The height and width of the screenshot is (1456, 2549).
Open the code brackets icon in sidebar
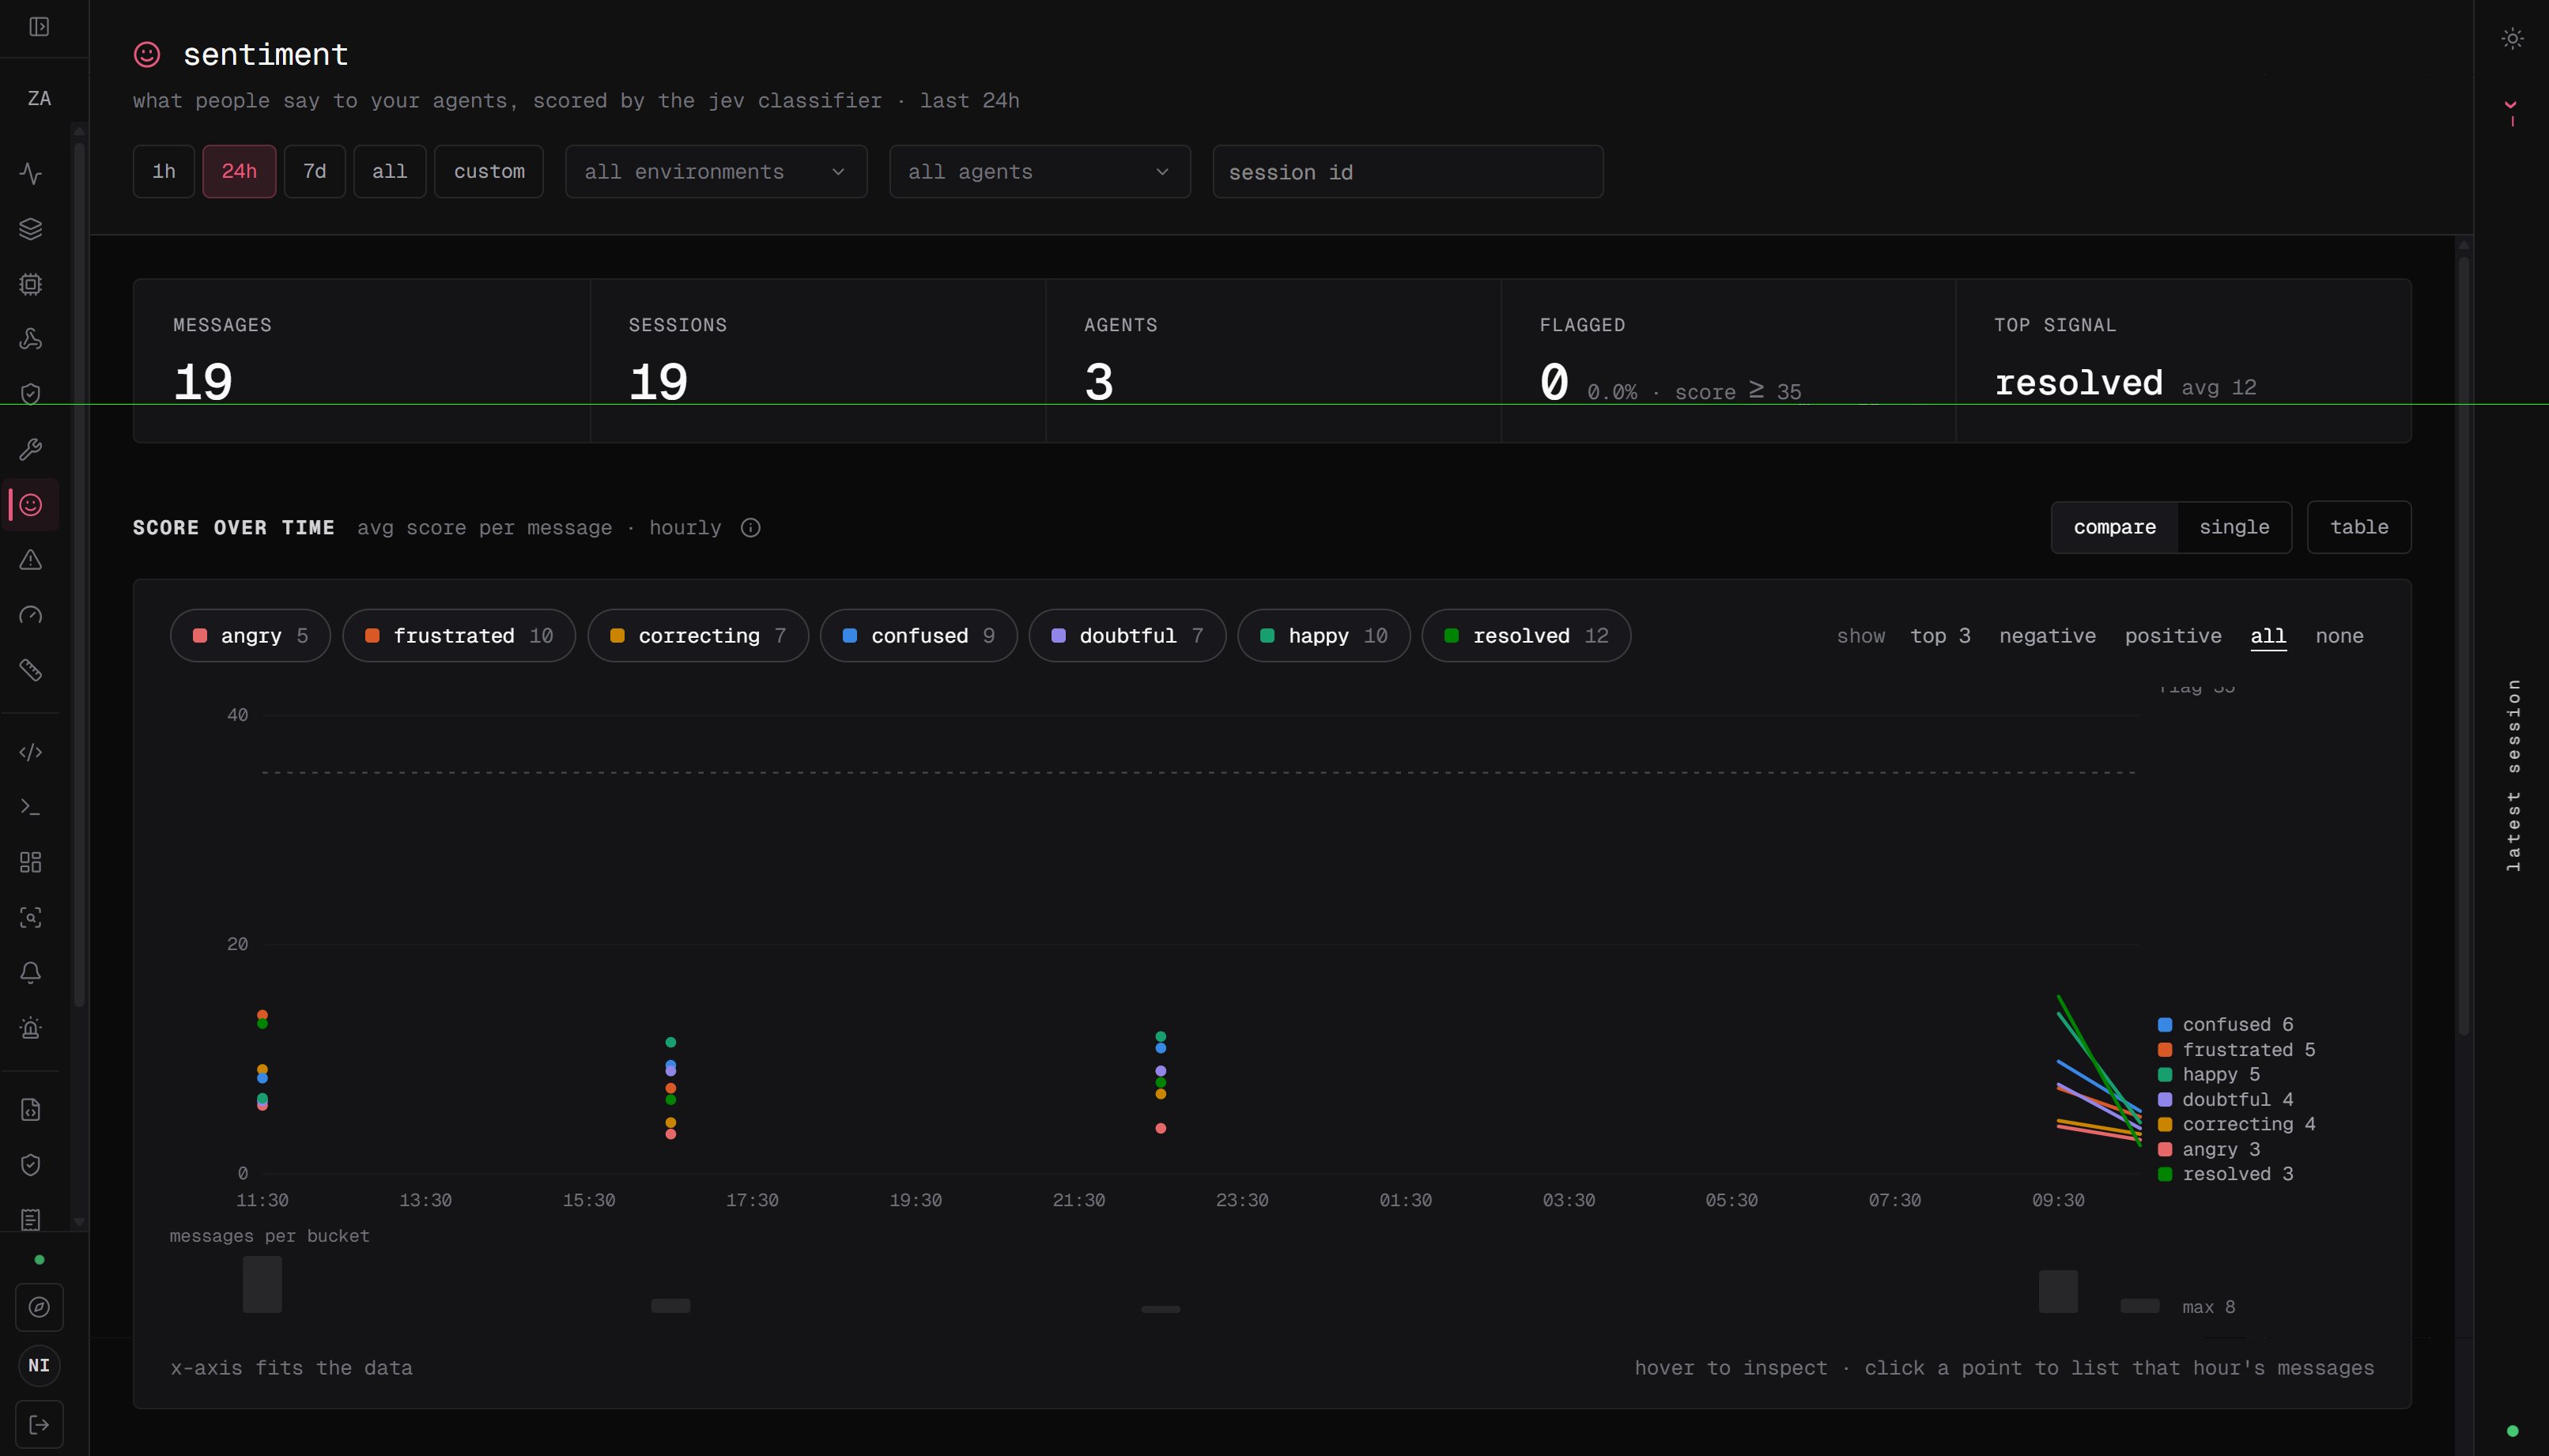pyautogui.click(x=31, y=752)
